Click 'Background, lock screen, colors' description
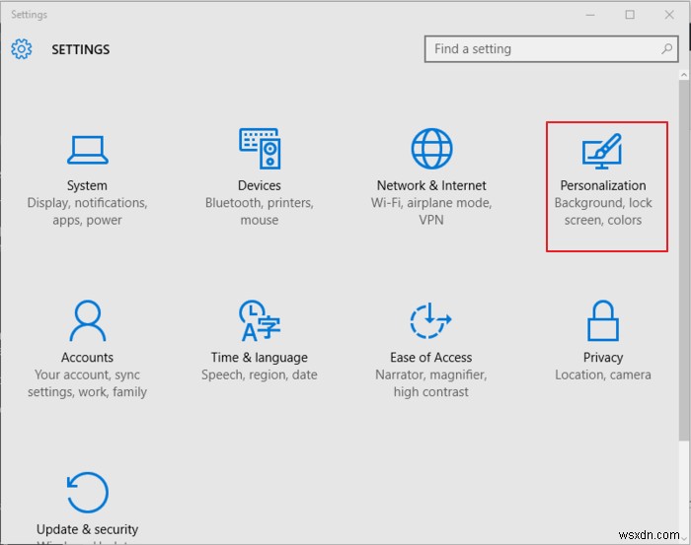This screenshot has width=691, height=545. (x=603, y=212)
